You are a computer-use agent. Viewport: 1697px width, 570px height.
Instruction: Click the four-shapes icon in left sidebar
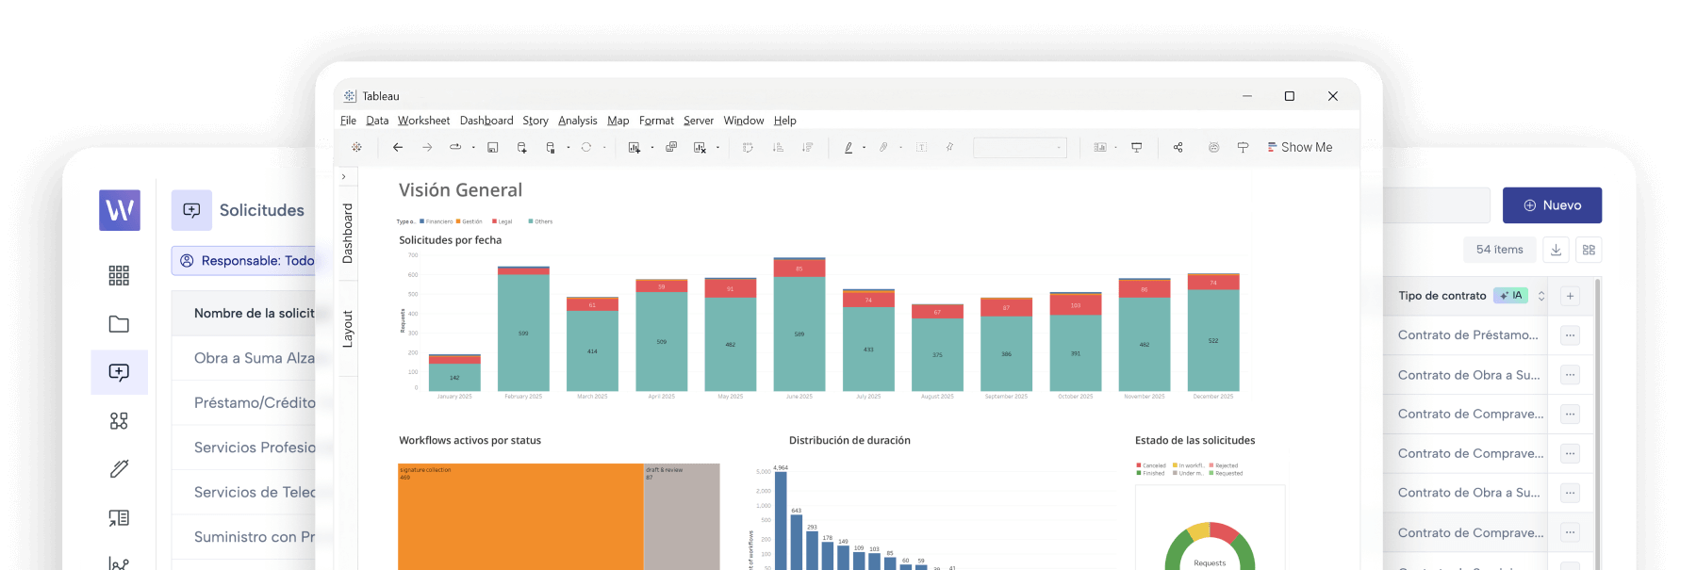119,420
